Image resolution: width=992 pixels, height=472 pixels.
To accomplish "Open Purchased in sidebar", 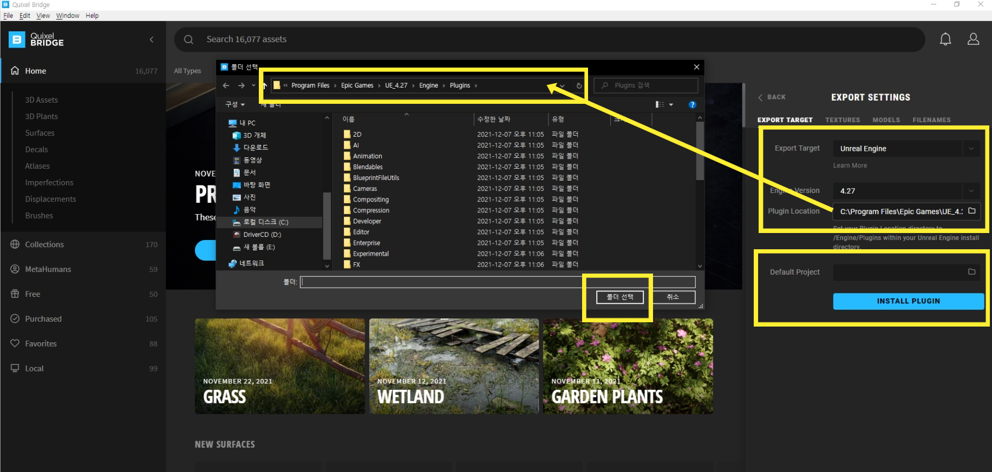I will click(x=83, y=319).
